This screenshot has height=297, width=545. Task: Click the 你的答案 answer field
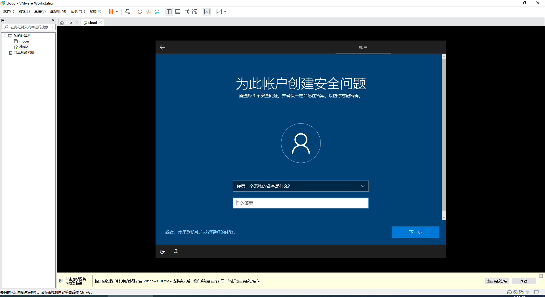pos(301,203)
